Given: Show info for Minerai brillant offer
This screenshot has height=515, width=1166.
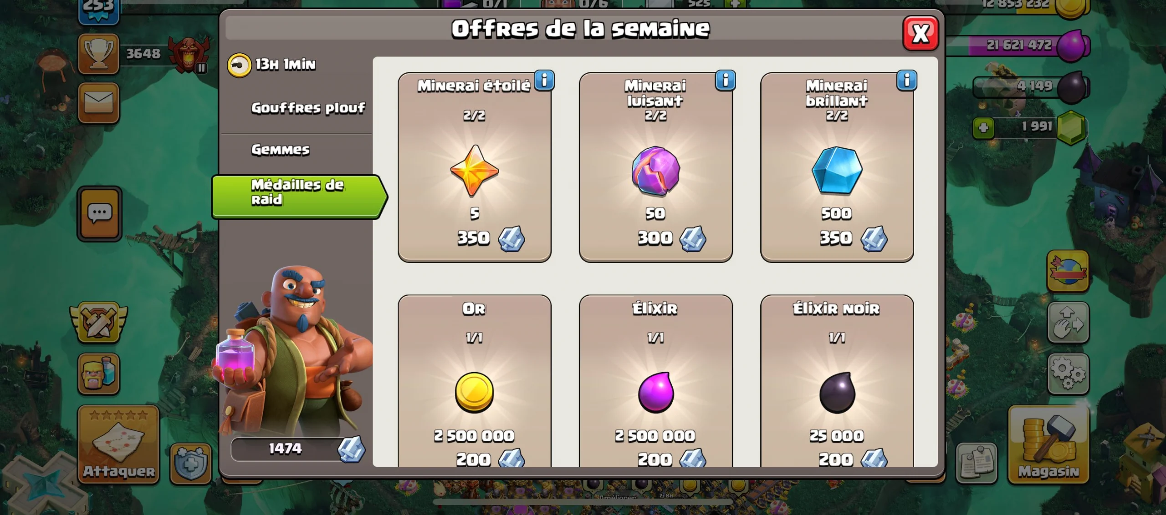Looking at the screenshot, I should [907, 81].
